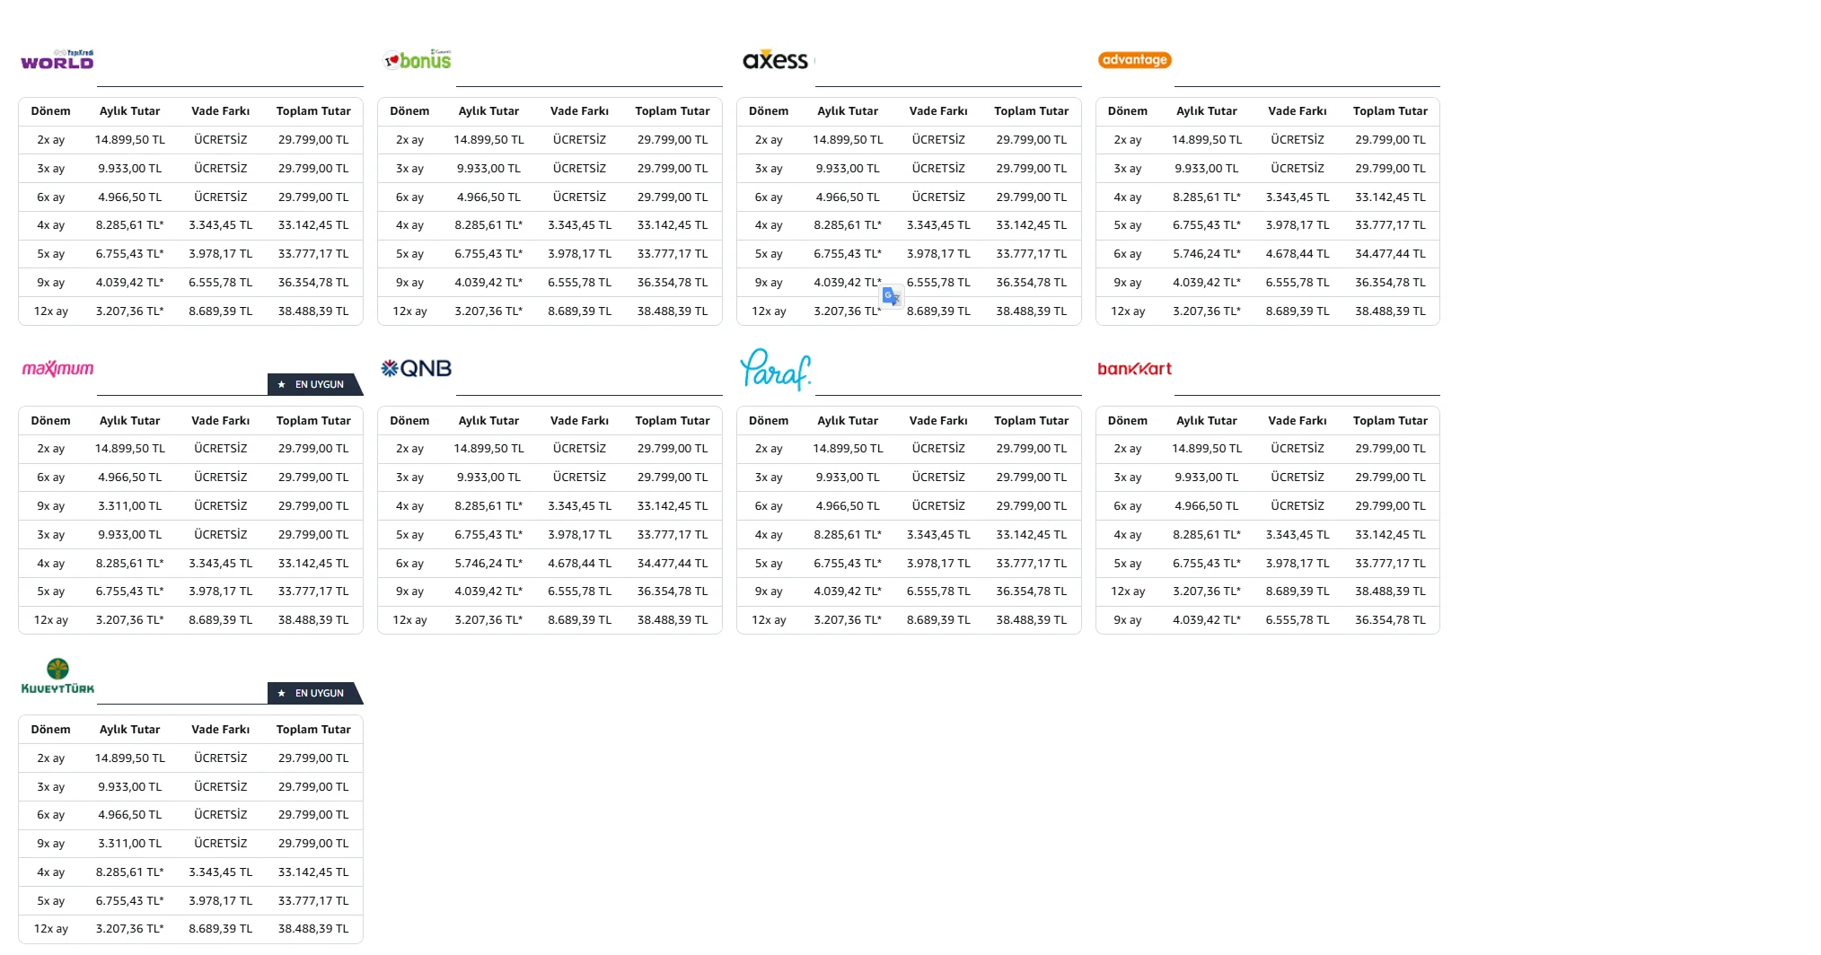Viewport: 1821px width, 955px height.
Task: Click 3.311,00 TL in the maximum table
Action: pos(130,506)
